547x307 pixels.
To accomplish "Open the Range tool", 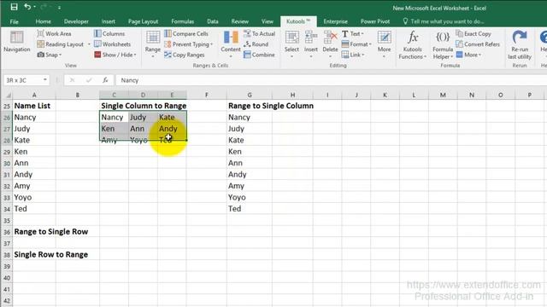I will pos(153,43).
